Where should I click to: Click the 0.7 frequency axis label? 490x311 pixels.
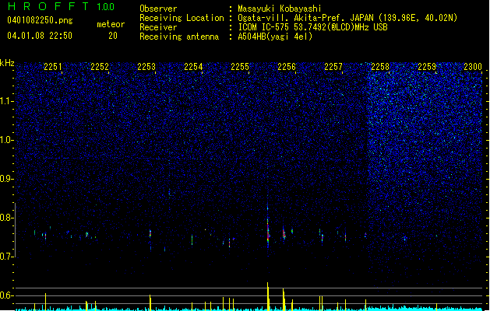pyautogui.click(x=7, y=257)
